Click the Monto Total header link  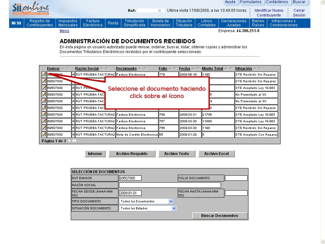tap(212, 69)
